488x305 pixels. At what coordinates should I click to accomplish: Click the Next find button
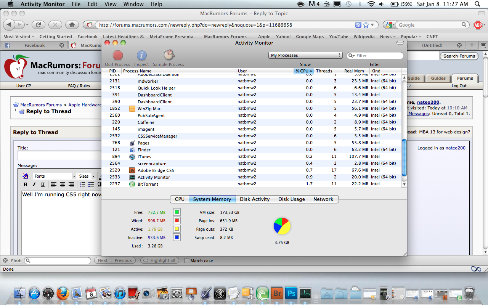103,261
